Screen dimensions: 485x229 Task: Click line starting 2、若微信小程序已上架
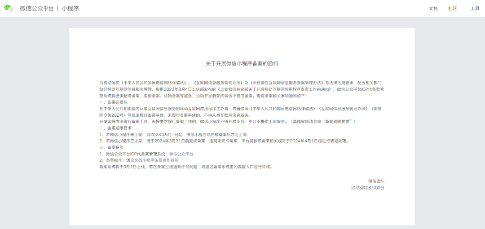[x=225, y=141]
